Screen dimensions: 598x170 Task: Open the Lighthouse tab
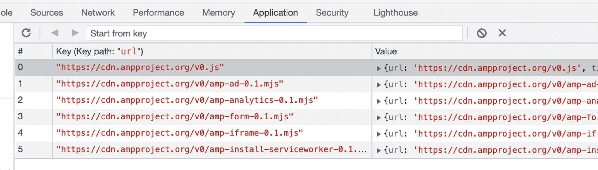[395, 13]
